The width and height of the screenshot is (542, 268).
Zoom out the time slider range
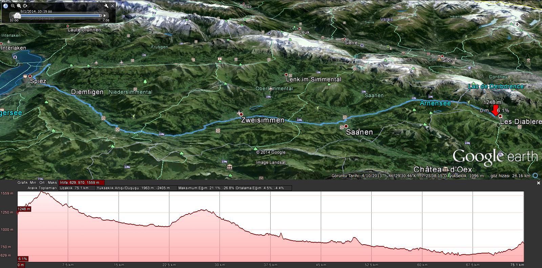13,6
